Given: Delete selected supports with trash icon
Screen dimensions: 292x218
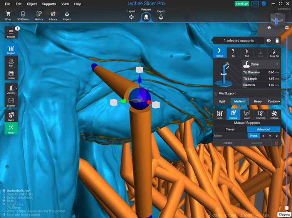Looking at the screenshot, I should pos(277,40).
